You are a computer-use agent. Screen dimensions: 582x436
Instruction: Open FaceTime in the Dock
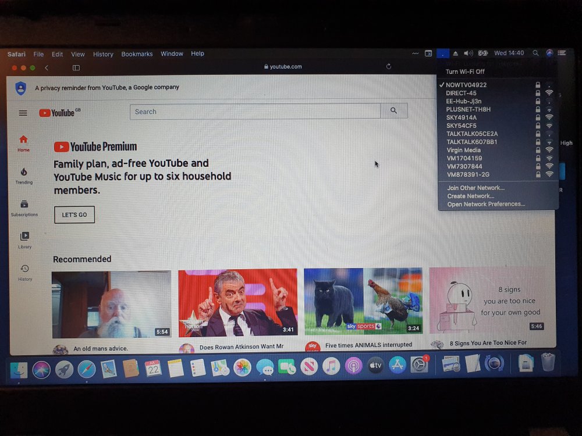tap(287, 367)
